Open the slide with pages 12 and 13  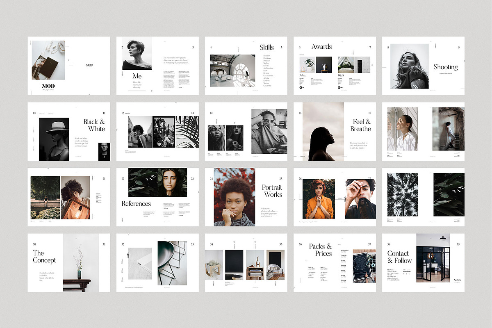tap(157, 132)
